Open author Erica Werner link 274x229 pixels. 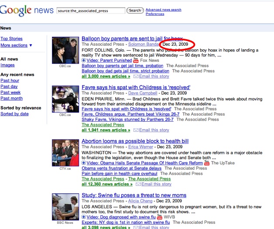point(140,147)
